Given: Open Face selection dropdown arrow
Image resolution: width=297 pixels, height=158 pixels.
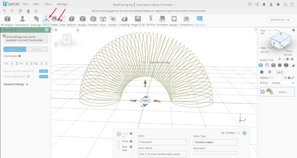Looking at the screenshot, I should coord(270,30).
